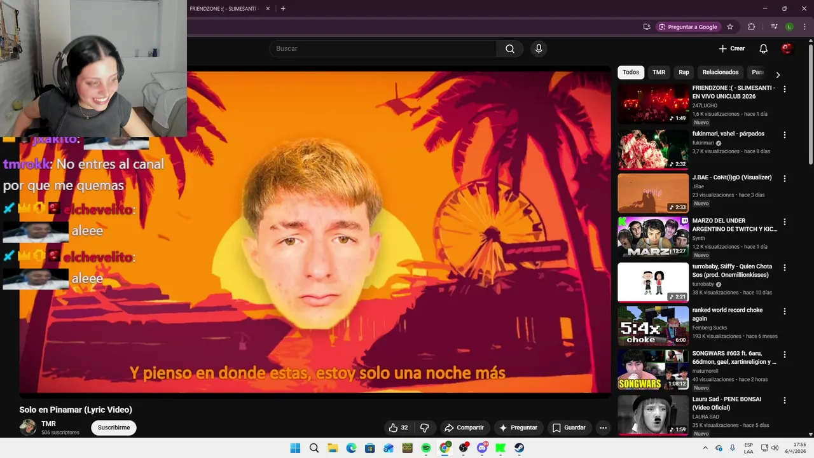Show hidden system tray icons
814x458 pixels.
click(705, 448)
